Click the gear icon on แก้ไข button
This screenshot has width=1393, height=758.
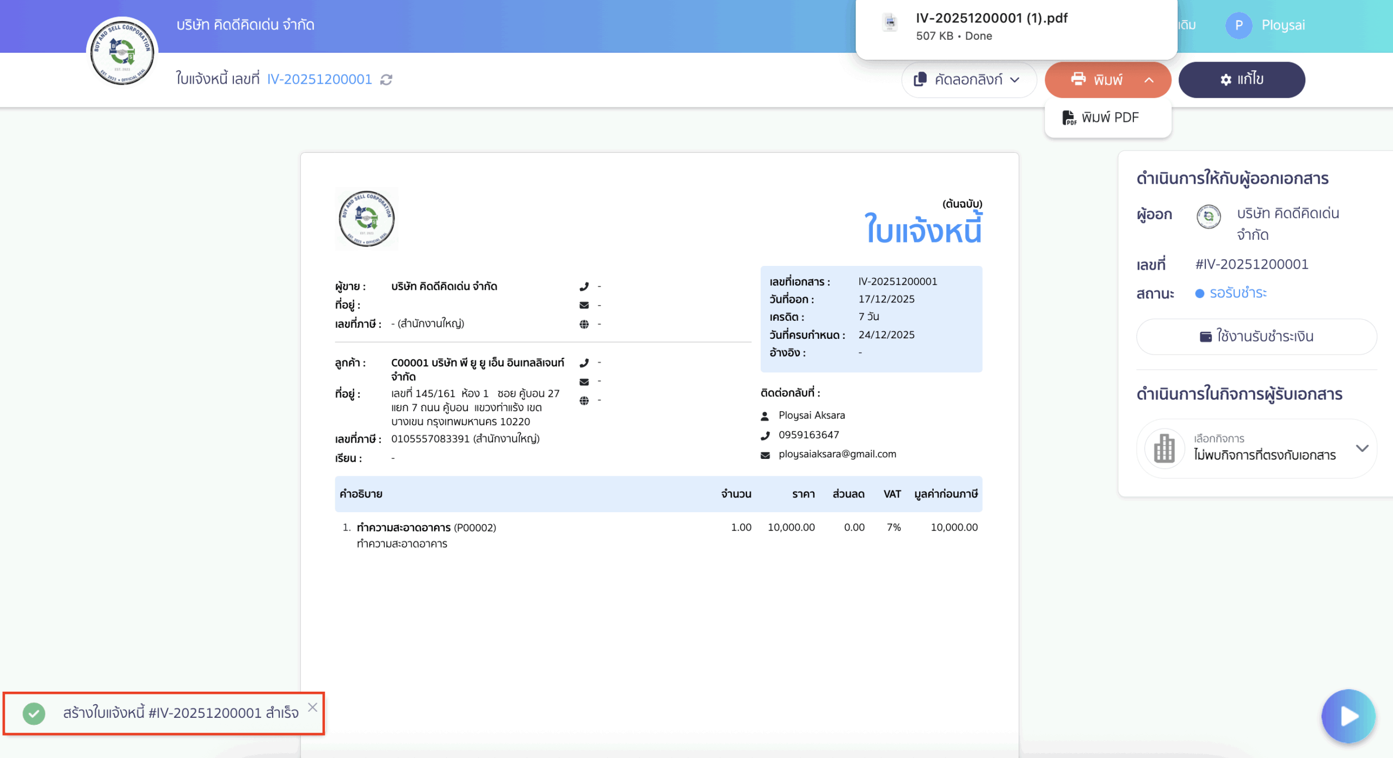coord(1225,80)
